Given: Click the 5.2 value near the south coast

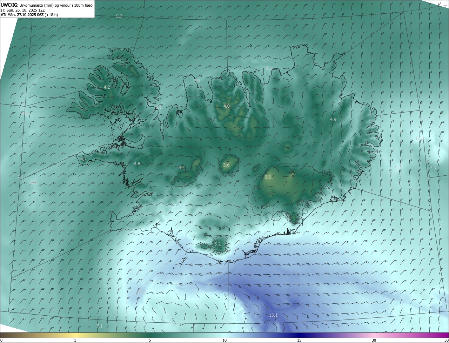Looking at the screenshot, I should (217, 244).
